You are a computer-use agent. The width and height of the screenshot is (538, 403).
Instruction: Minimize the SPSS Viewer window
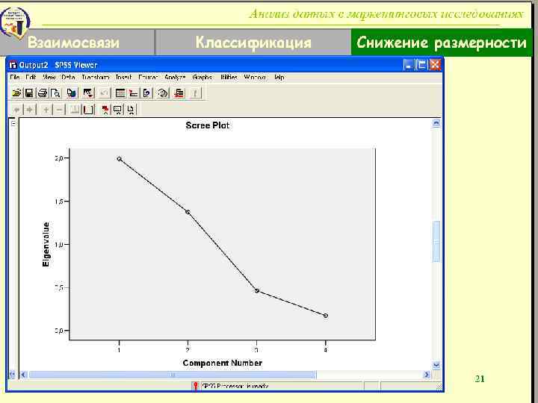coord(408,65)
